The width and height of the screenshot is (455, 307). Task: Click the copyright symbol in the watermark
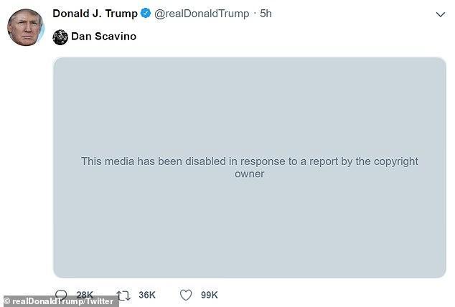click(8, 301)
